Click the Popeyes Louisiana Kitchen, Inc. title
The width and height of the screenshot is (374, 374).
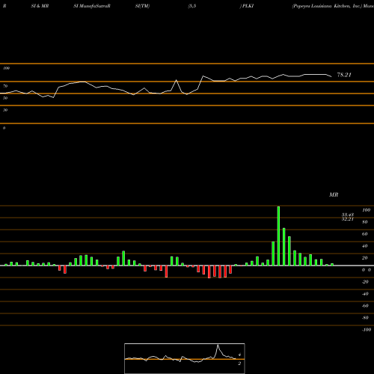pyautogui.click(x=327, y=6)
